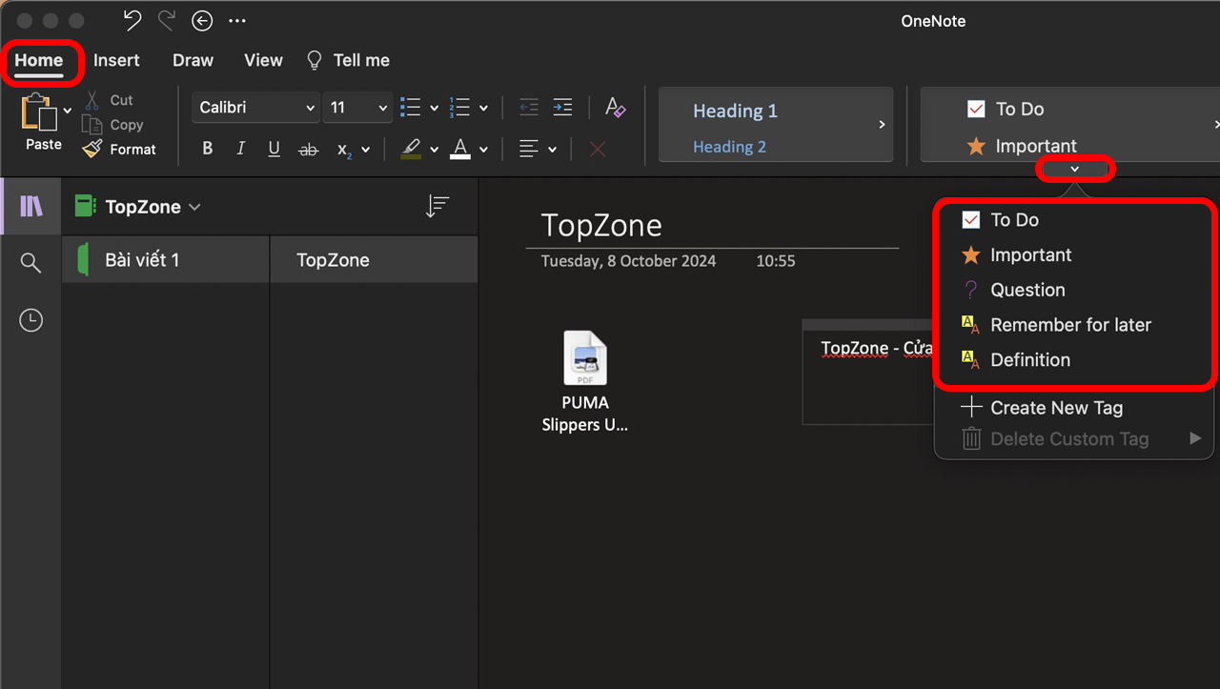The width and height of the screenshot is (1220, 689).
Task: Increase the indent level
Action: pyautogui.click(x=562, y=108)
